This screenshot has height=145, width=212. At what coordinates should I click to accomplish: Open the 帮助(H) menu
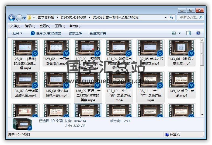tap(75, 26)
